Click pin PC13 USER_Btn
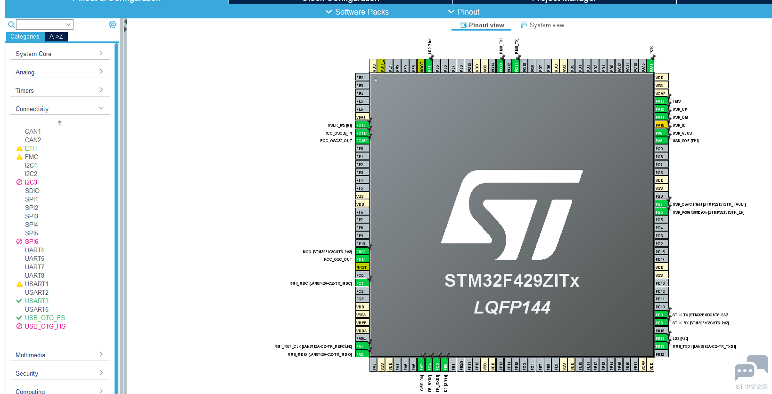Screen dimensions: 772x394 click(x=362, y=125)
